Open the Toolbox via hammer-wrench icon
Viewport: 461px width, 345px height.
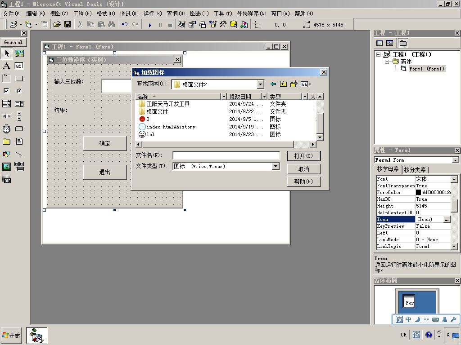coord(223,25)
